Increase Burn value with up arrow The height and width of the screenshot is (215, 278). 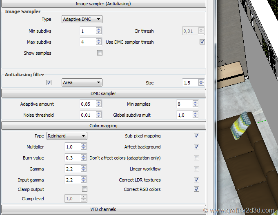tap(84, 156)
